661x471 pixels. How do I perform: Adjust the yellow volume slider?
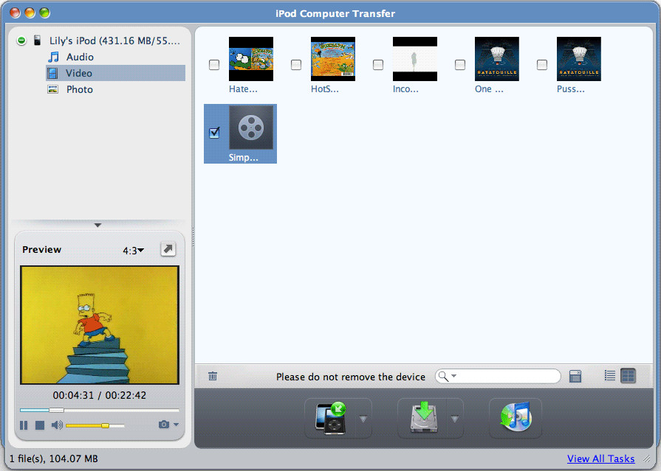pos(95,425)
